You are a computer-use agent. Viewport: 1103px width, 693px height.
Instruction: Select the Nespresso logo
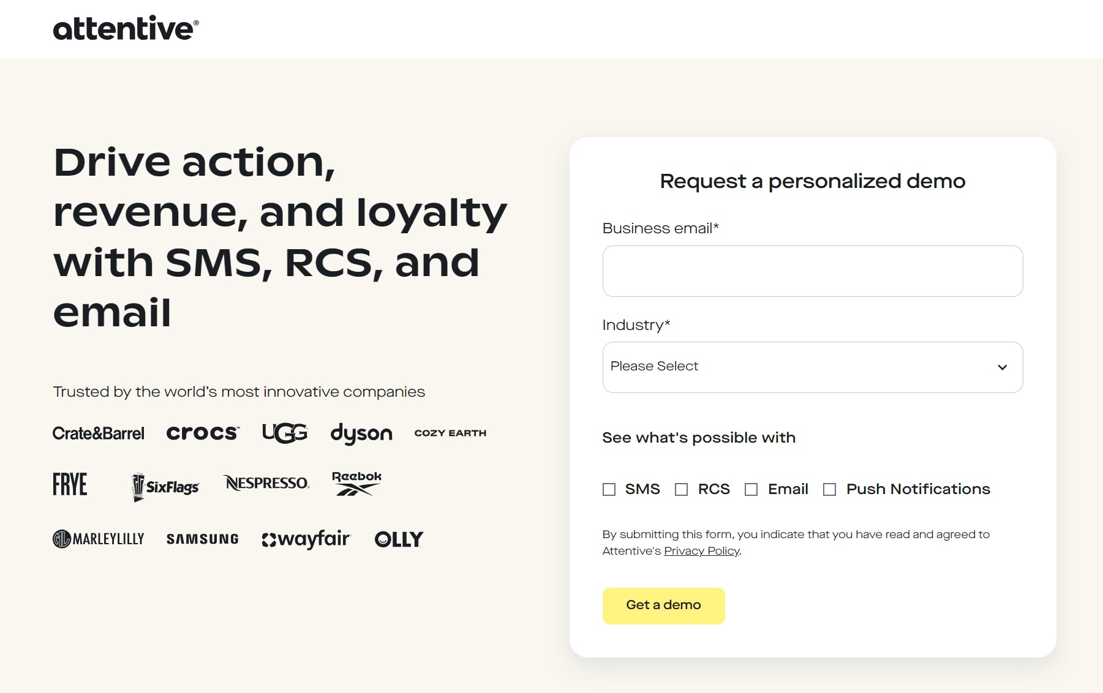[266, 483]
